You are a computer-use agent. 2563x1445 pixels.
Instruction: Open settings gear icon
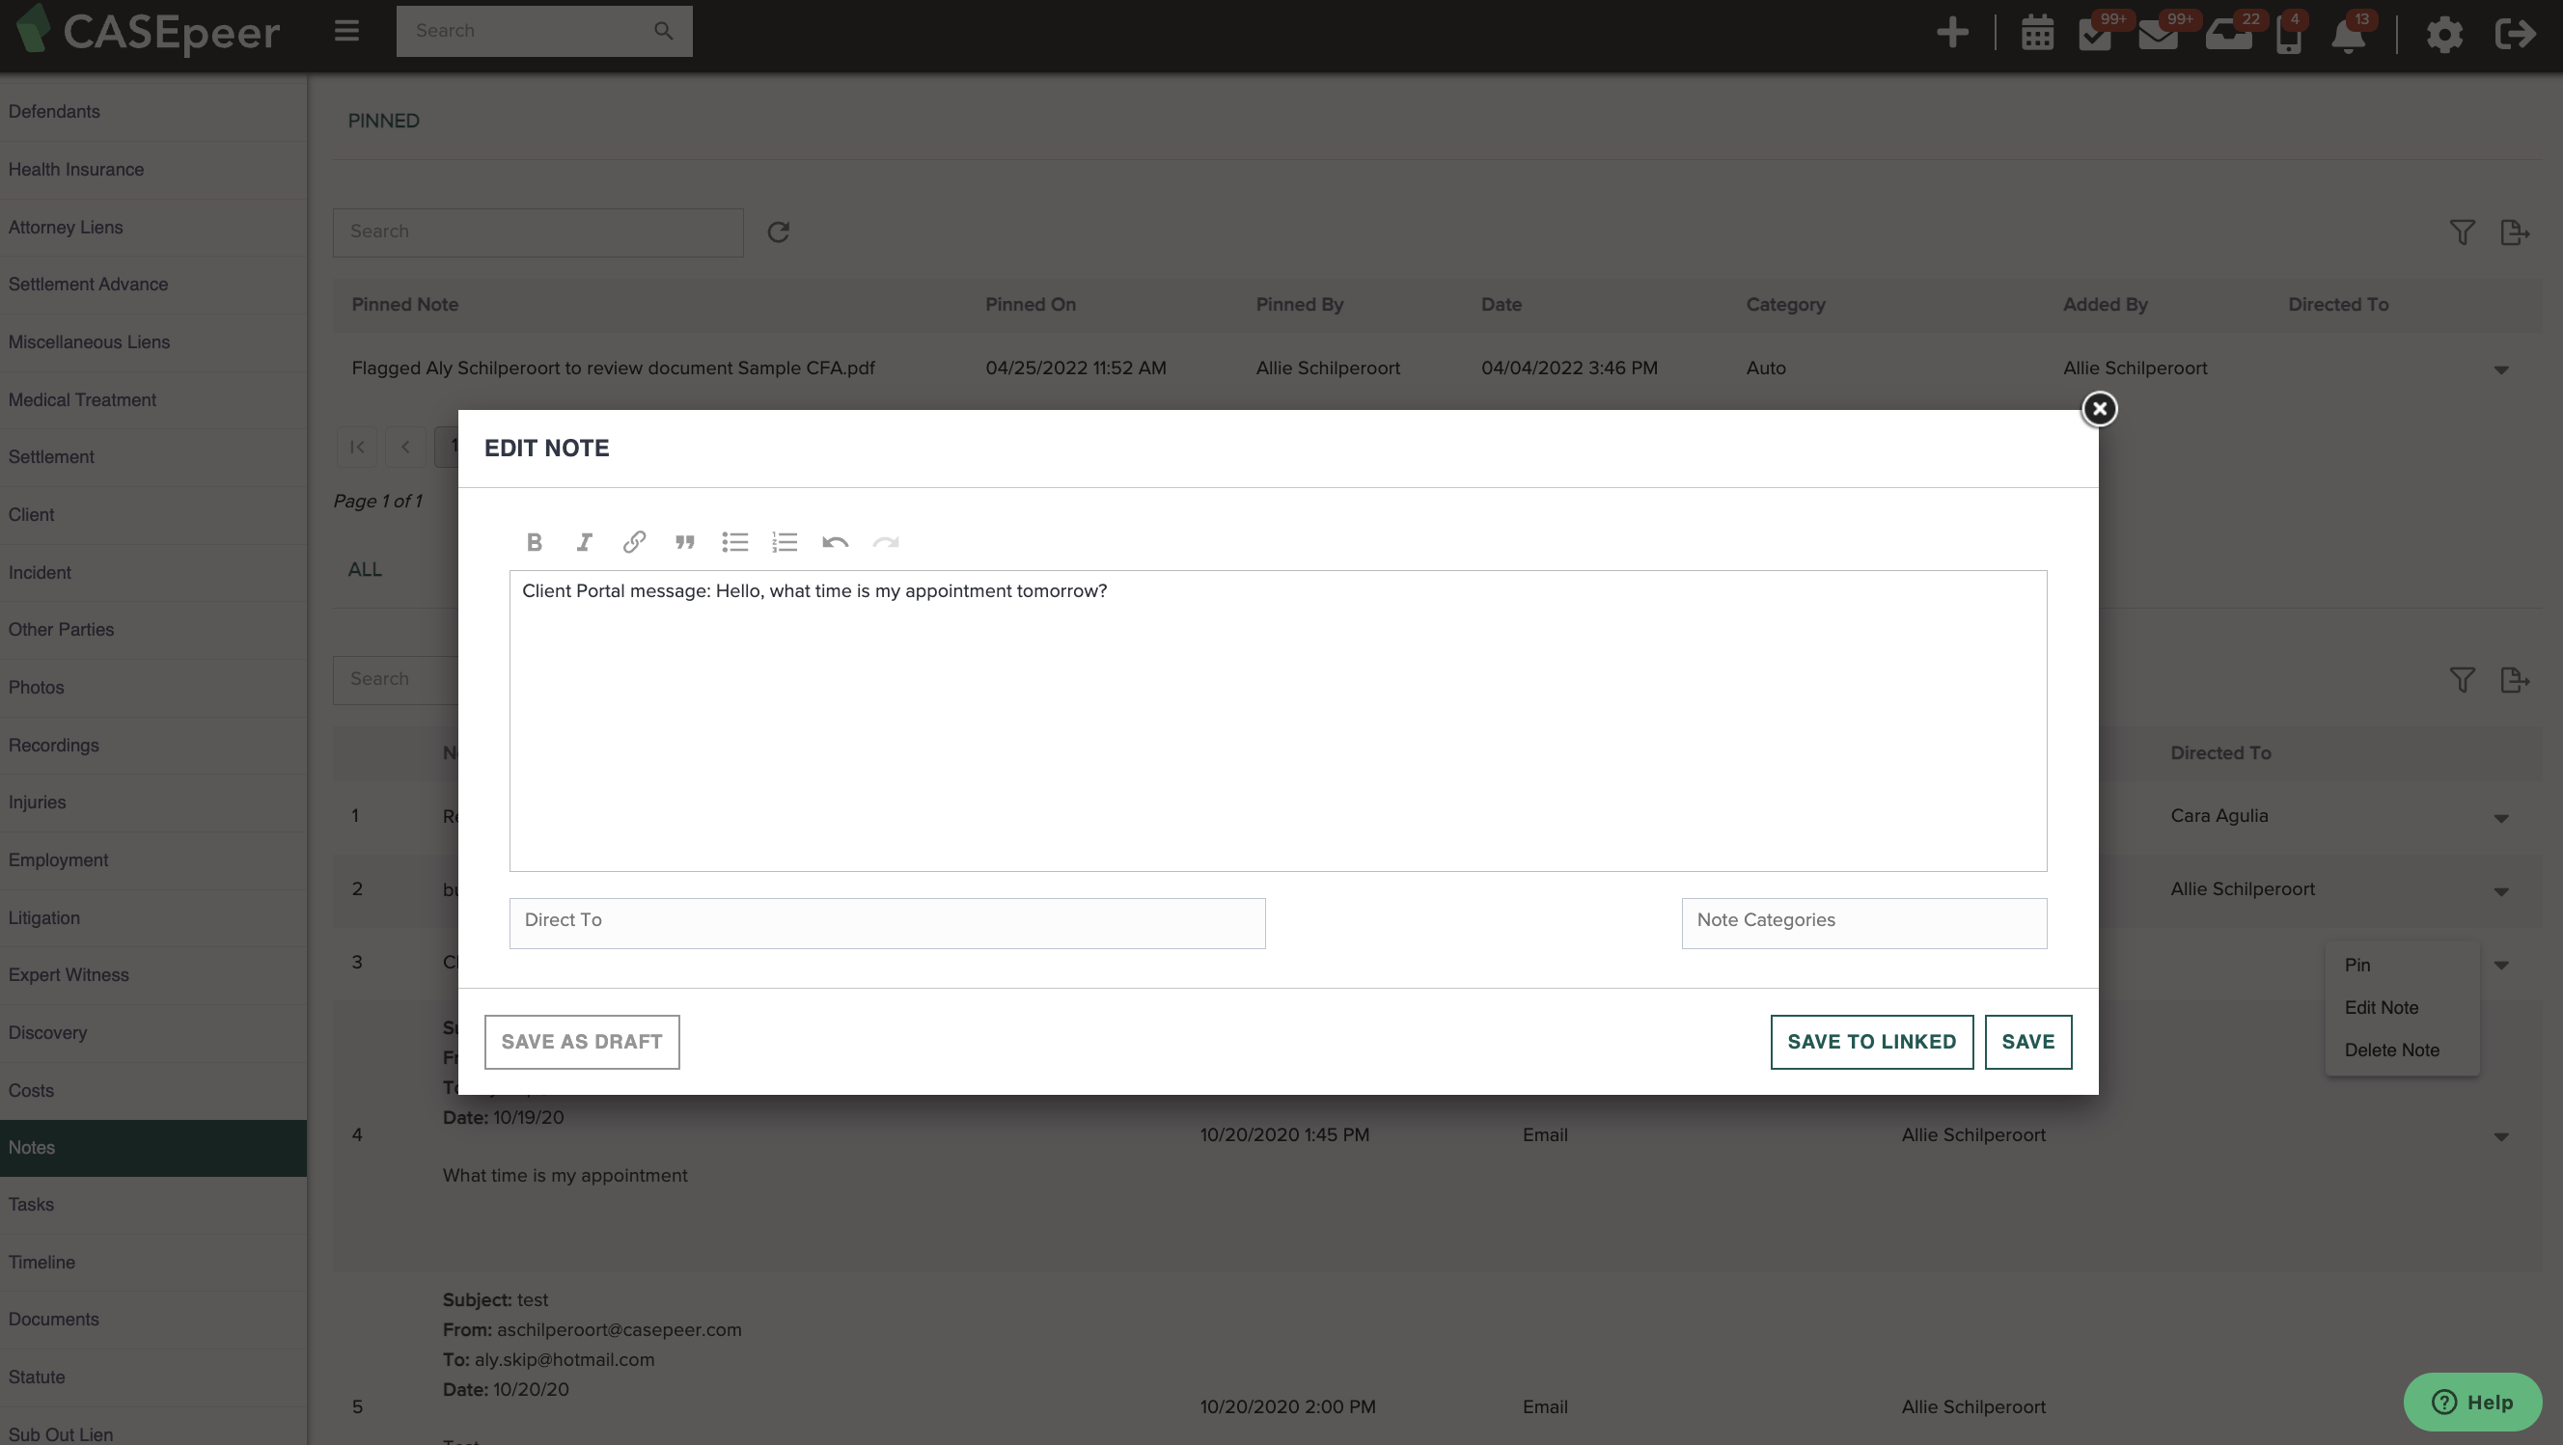pos(2443,34)
